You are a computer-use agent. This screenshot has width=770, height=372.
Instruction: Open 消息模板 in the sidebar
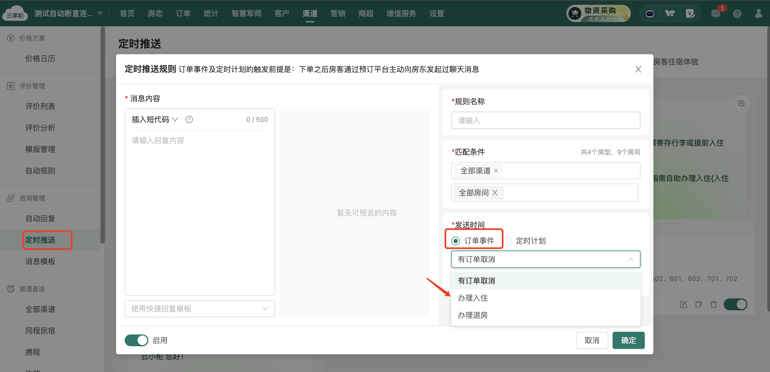point(40,261)
